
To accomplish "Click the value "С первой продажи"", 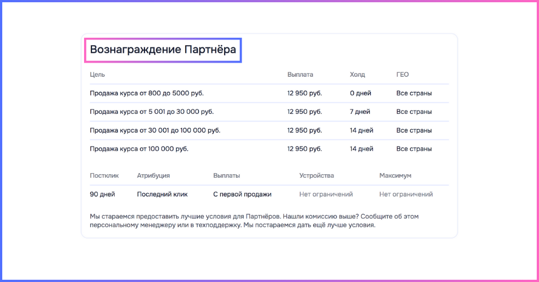I will (242, 194).
